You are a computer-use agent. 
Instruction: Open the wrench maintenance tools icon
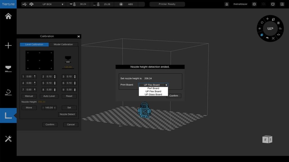coord(8,139)
